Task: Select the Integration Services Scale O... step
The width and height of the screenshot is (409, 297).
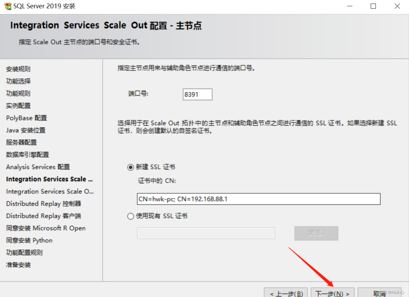Action: click(50, 192)
